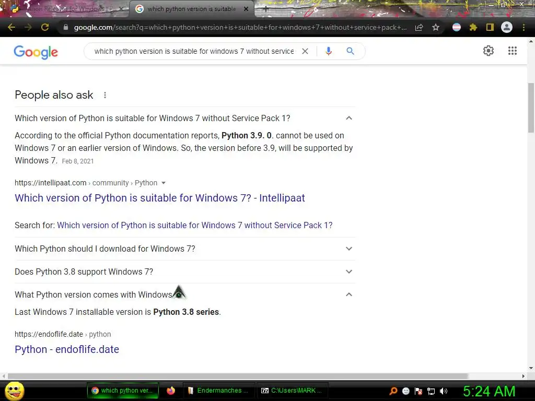Click the browser forward arrow
This screenshot has height=401, width=535.
28,27
